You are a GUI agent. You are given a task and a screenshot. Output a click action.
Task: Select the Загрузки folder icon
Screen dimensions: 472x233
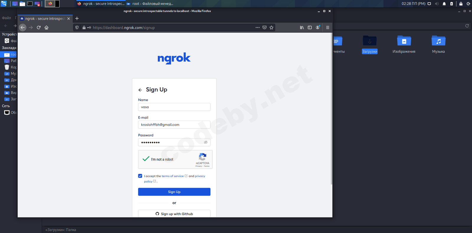(x=370, y=45)
